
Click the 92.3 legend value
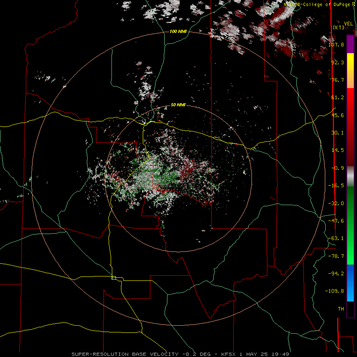point(338,62)
